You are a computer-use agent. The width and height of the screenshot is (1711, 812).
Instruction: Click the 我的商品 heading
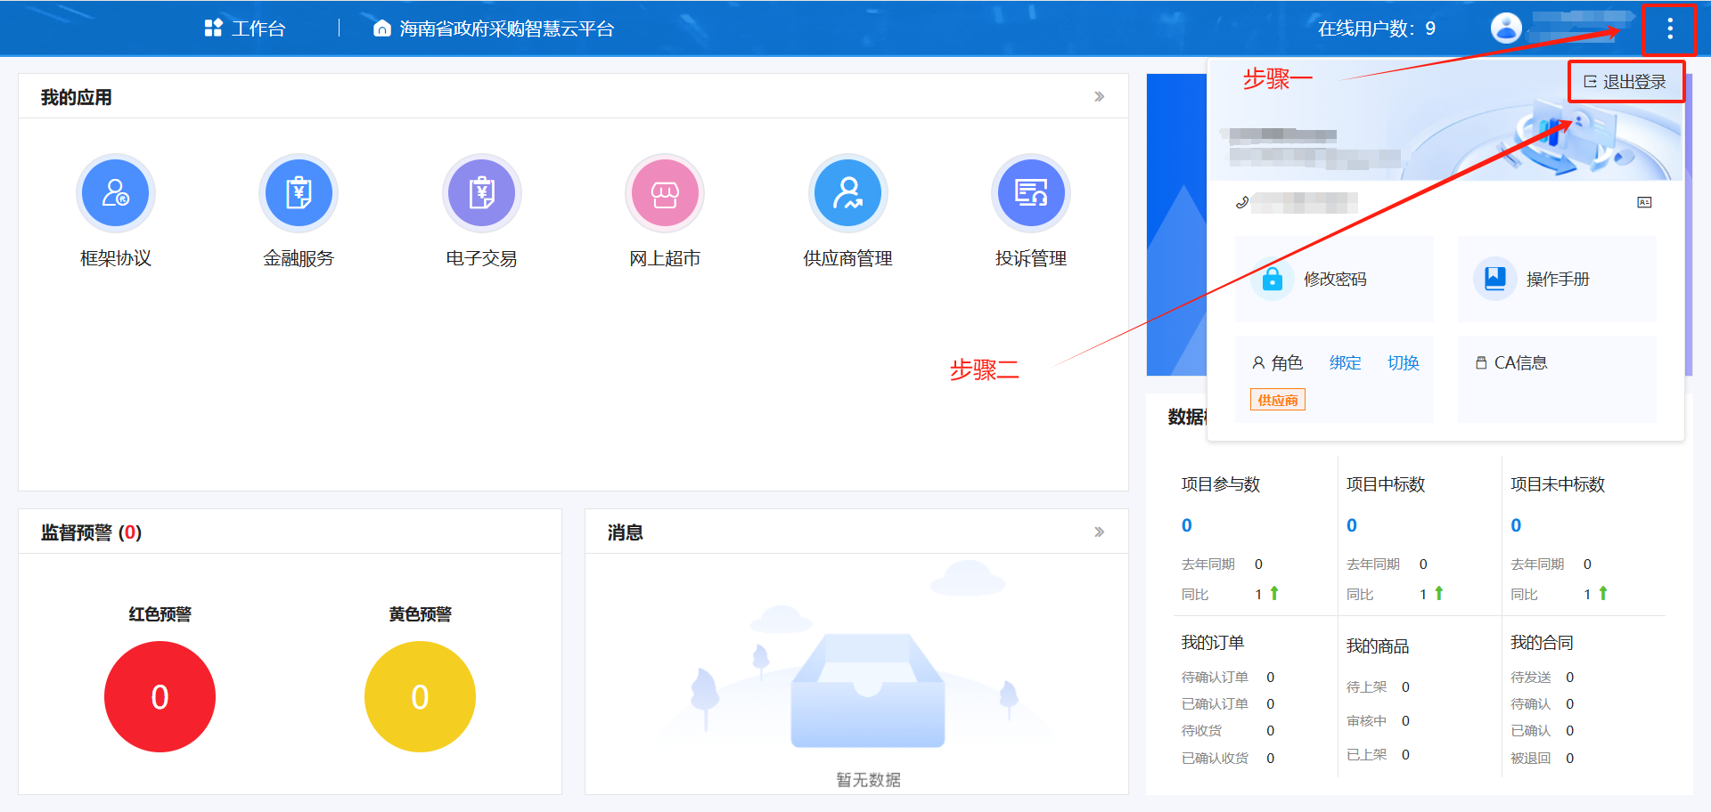click(x=1377, y=646)
